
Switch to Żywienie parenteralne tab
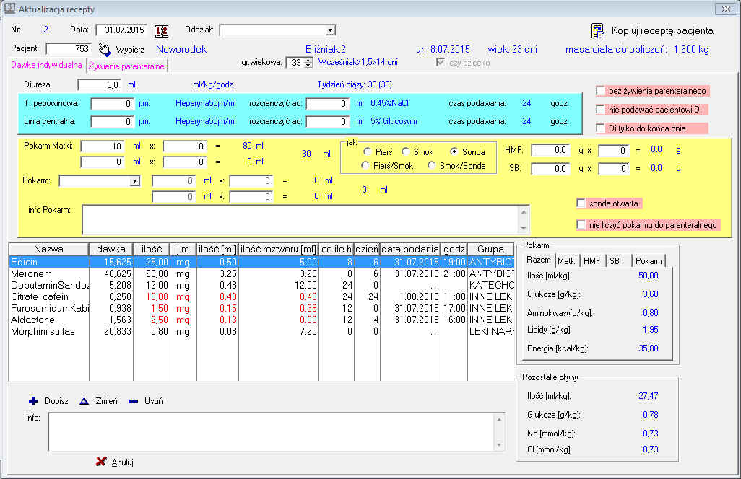[127, 66]
